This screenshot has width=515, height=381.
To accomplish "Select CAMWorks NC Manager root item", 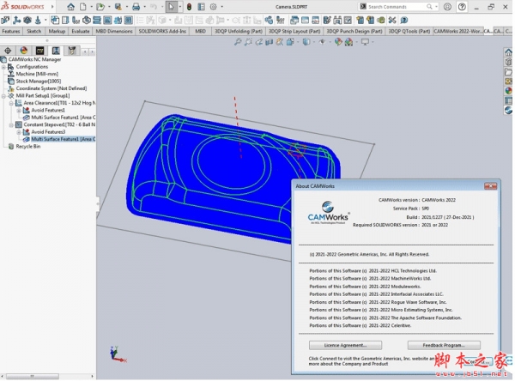I will 34,59.
